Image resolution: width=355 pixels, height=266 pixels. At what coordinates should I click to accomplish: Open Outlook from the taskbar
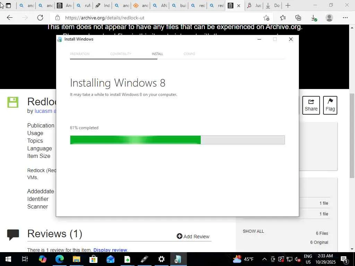click(111, 259)
